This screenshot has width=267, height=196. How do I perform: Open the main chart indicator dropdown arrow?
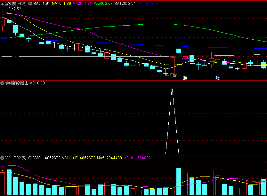click(x=30, y=4)
